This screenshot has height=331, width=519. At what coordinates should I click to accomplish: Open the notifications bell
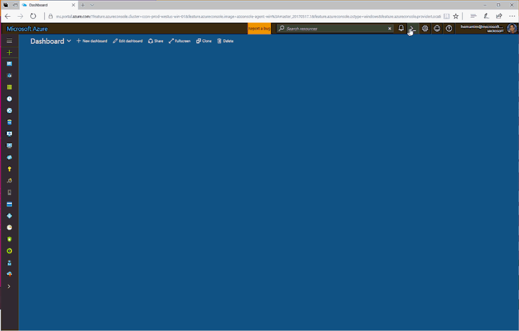coord(400,28)
